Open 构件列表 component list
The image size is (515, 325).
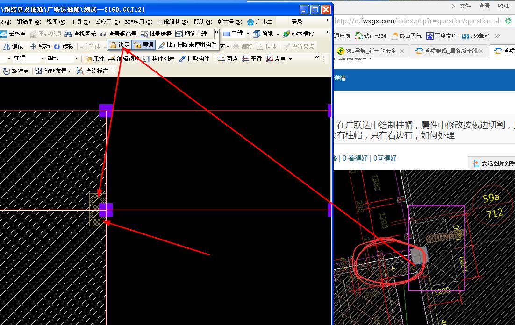(x=159, y=59)
